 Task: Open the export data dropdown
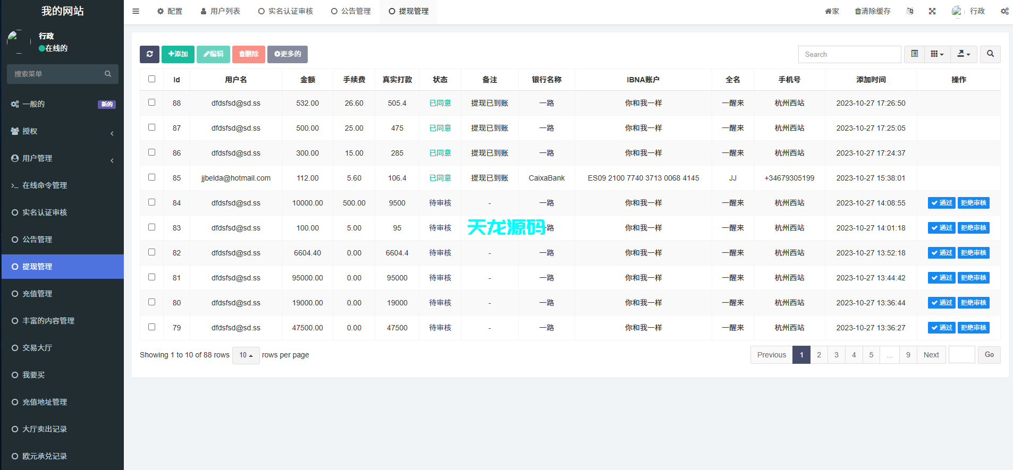964,54
